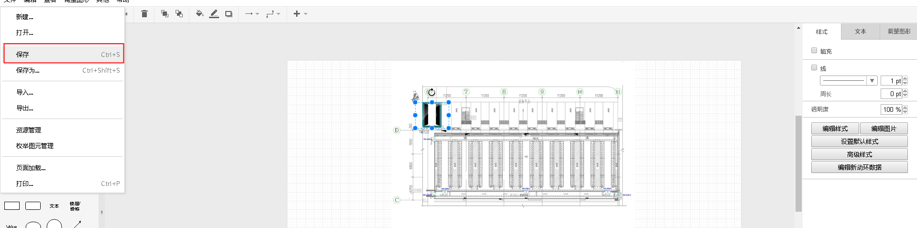
Task: Choose 页面加载... from the file menu
Action: point(63,168)
